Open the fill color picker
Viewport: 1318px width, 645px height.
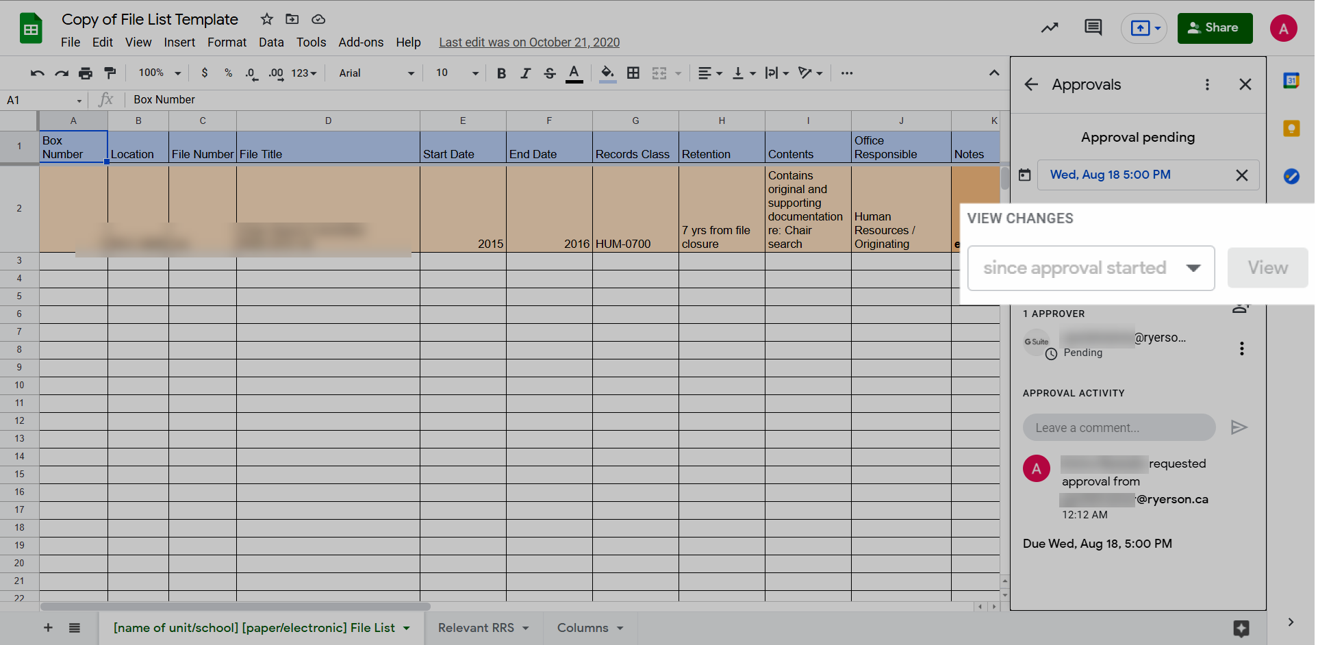click(x=607, y=73)
